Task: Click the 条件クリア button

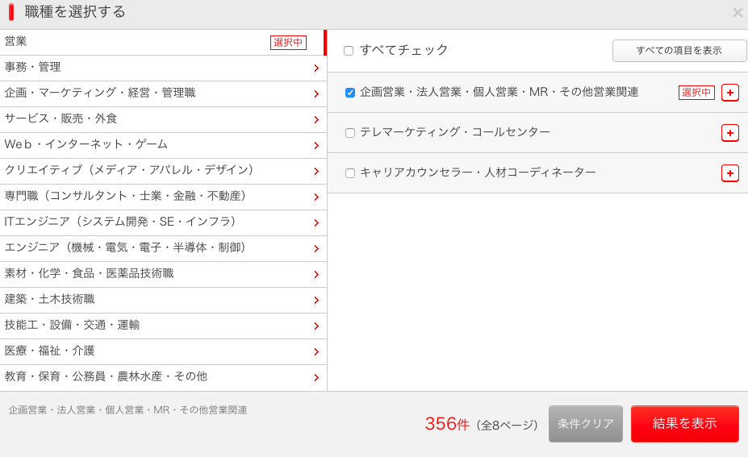Action: 585,424
